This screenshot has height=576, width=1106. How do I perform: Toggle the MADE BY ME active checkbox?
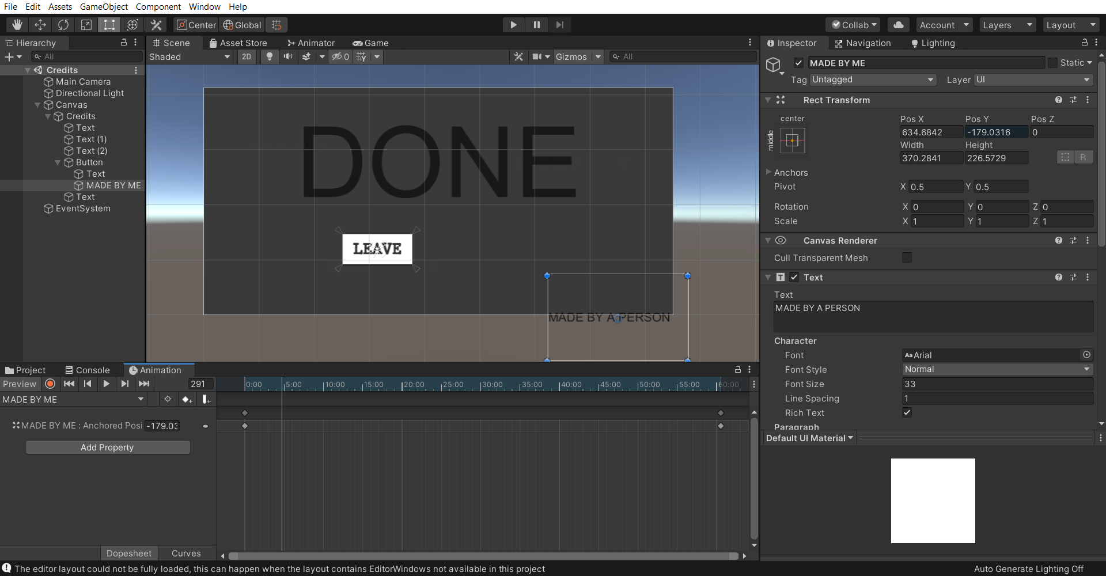click(x=798, y=63)
